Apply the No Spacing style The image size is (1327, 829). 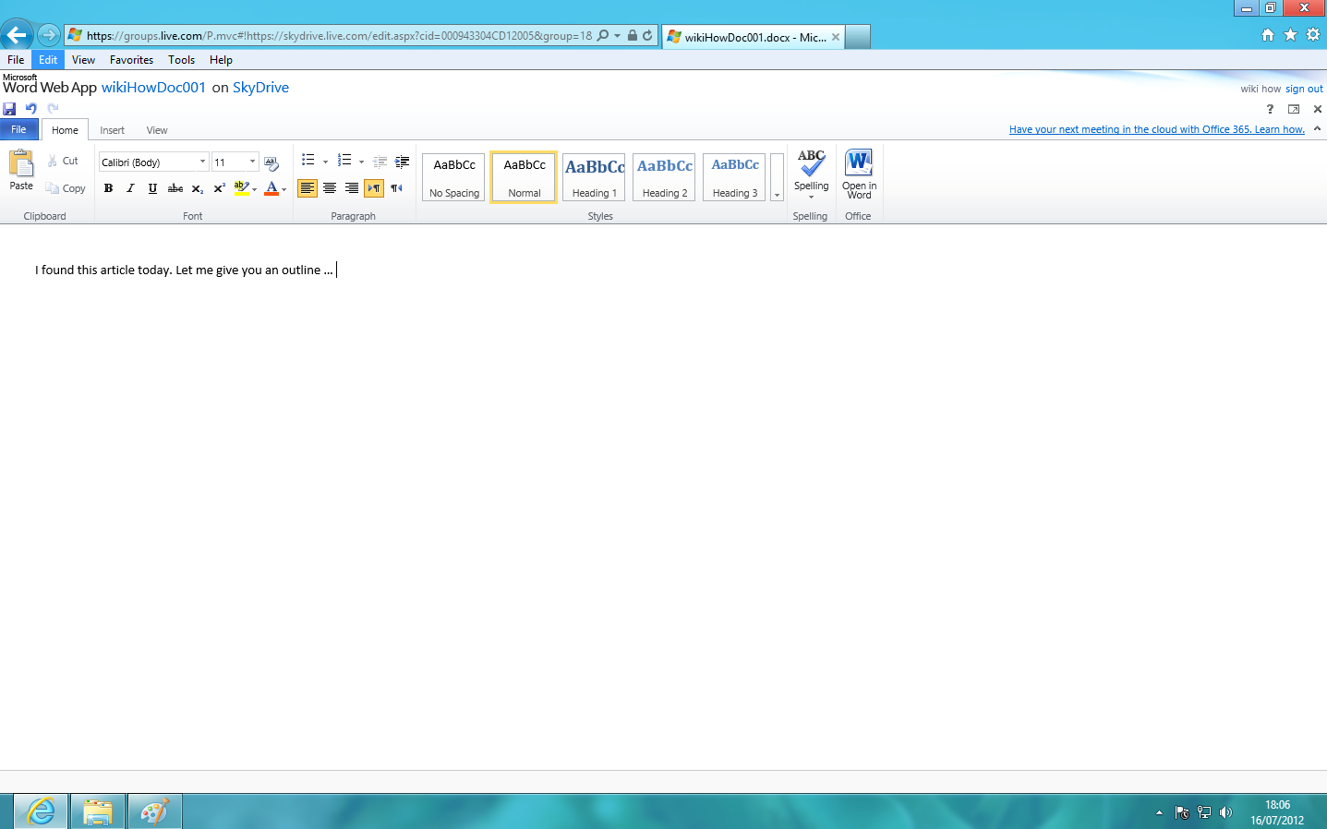coord(453,177)
